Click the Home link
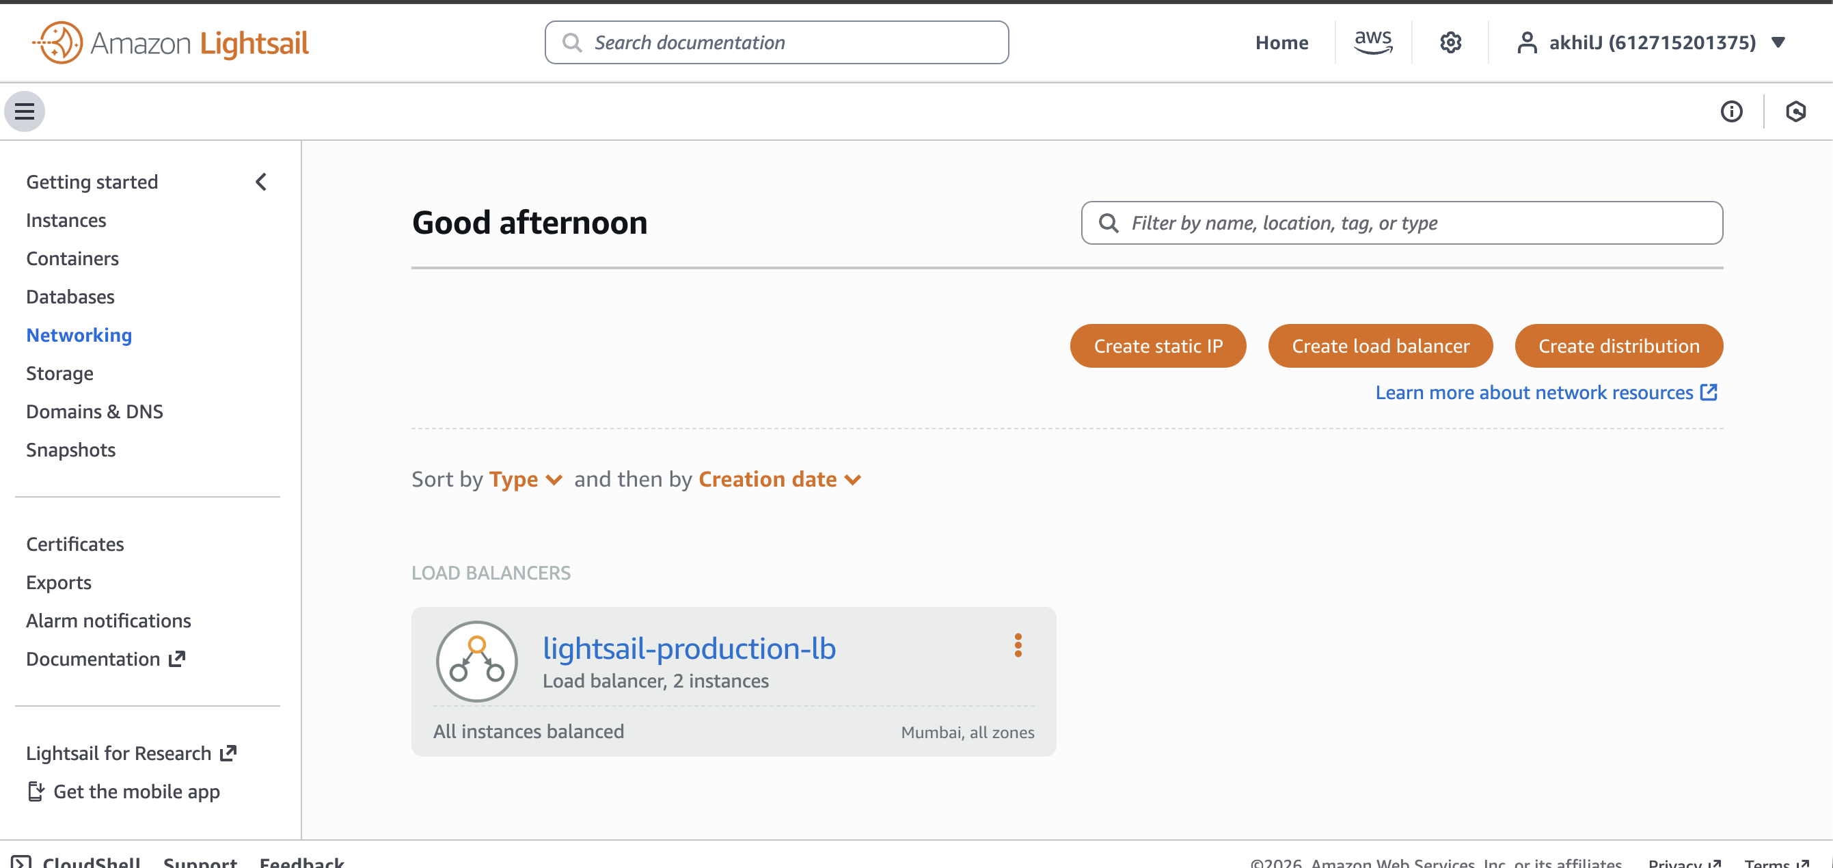Screen dimensions: 1833x868 pos(1281,42)
